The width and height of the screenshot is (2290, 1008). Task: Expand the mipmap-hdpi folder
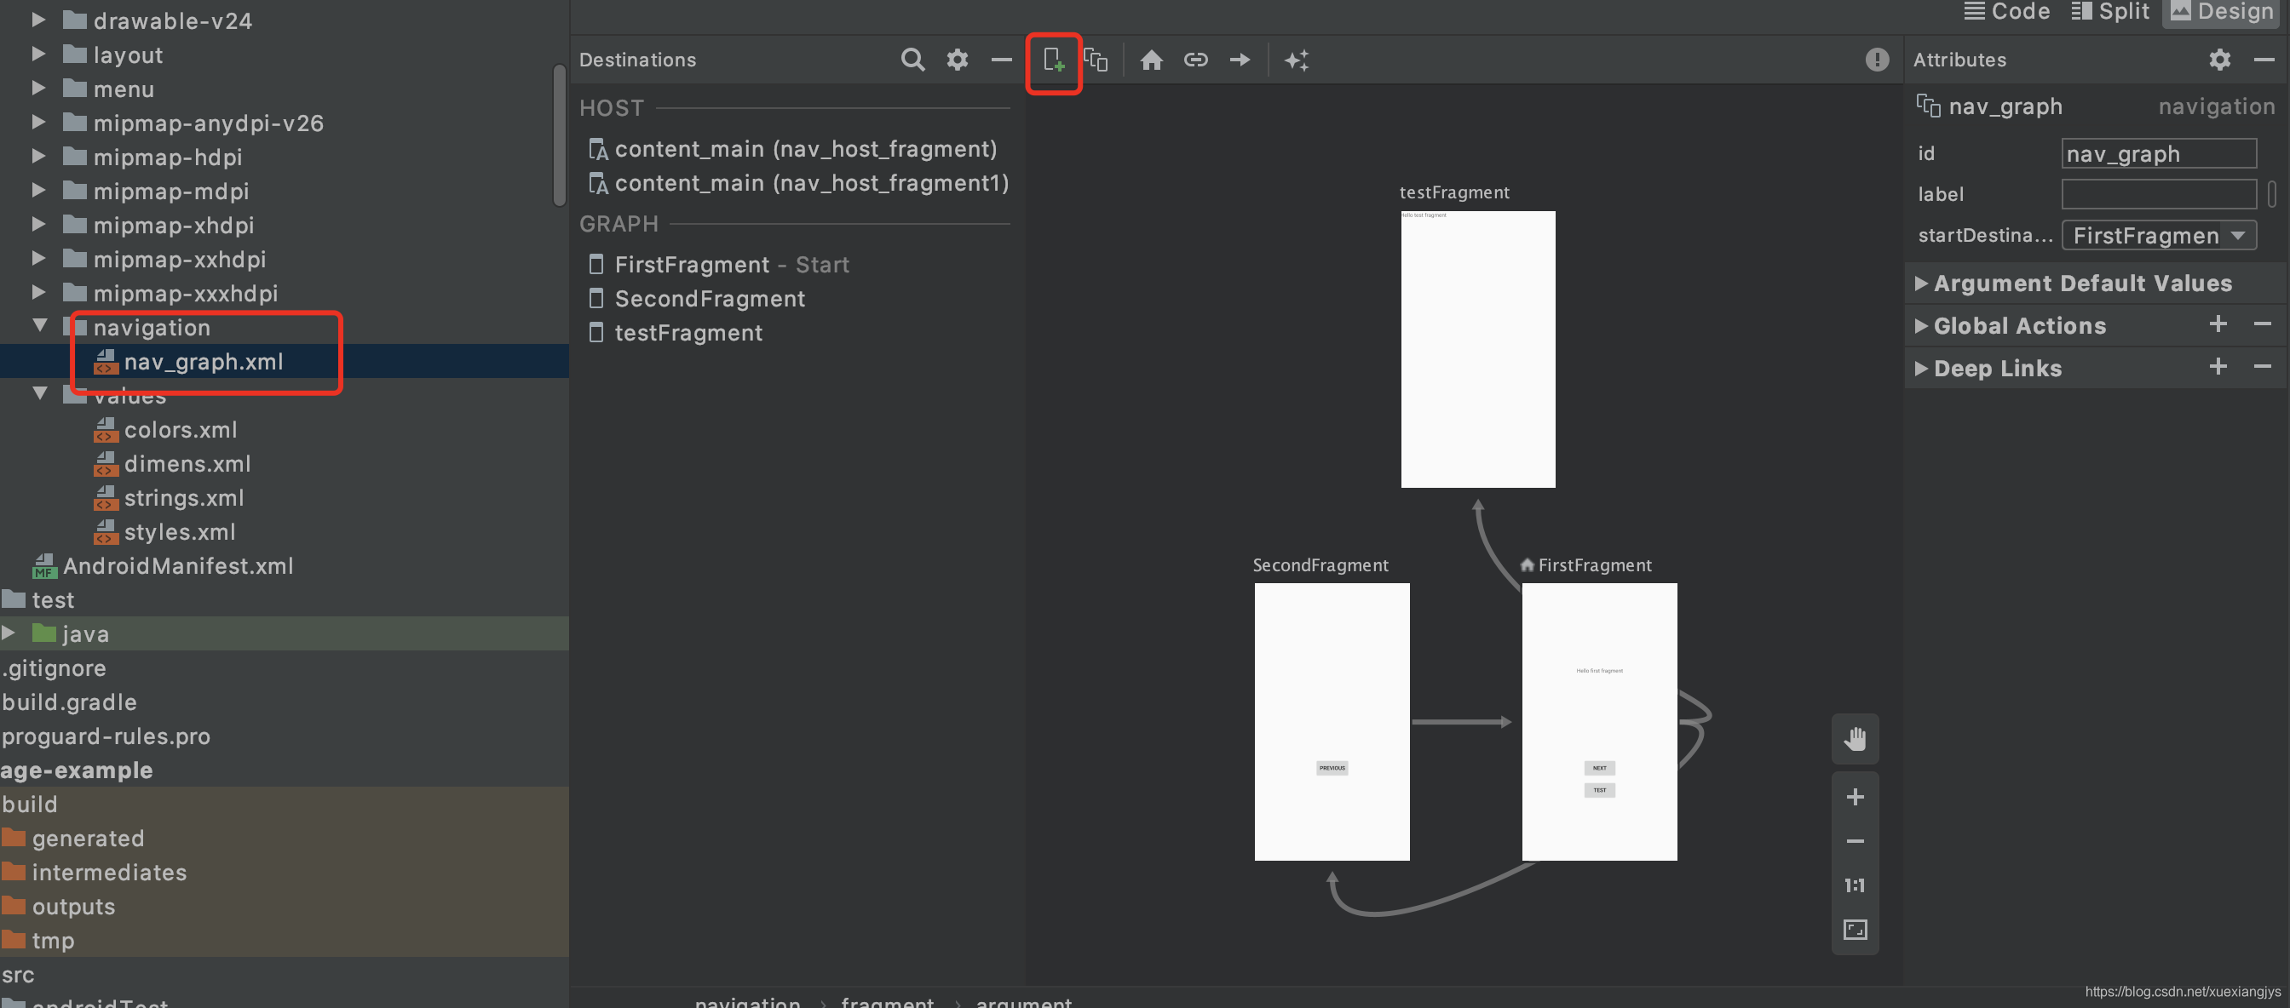coord(38,157)
